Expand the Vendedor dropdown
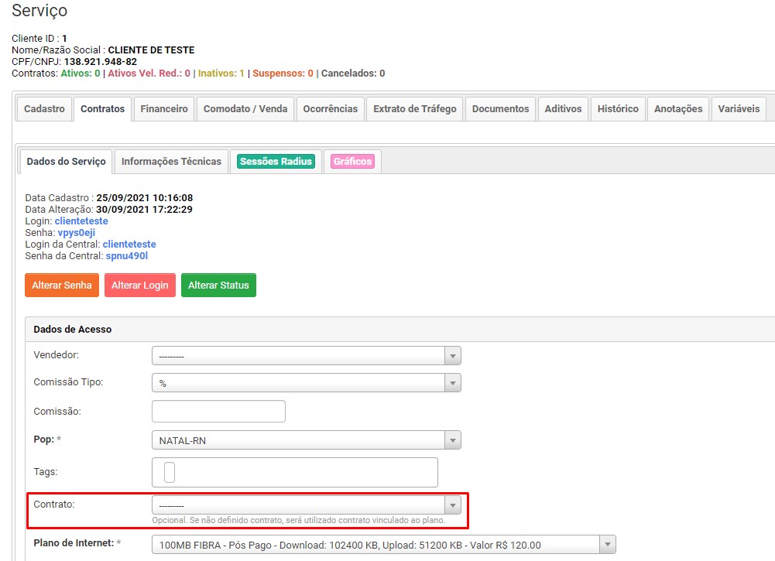Screen dimensions: 775x561 tap(306, 356)
